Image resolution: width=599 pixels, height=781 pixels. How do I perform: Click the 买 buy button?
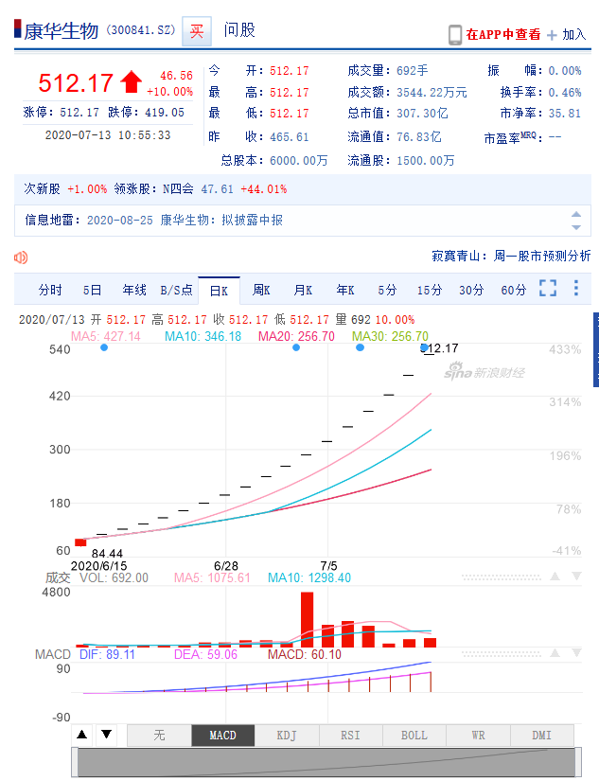(197, 31)
